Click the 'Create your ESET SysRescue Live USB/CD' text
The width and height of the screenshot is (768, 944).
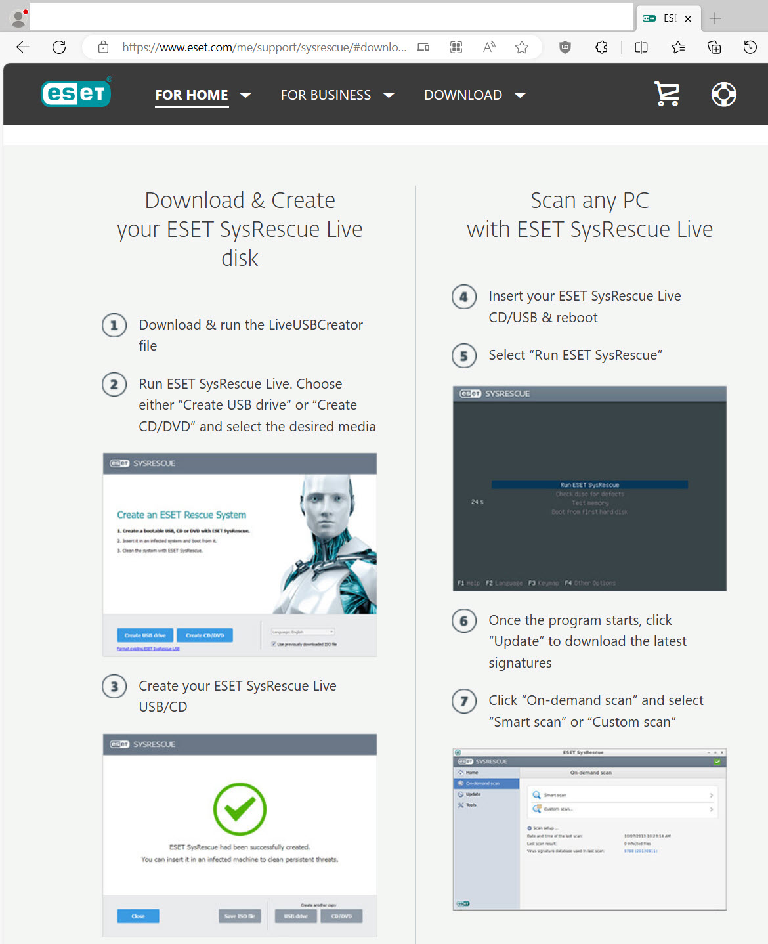pos(238,696)
